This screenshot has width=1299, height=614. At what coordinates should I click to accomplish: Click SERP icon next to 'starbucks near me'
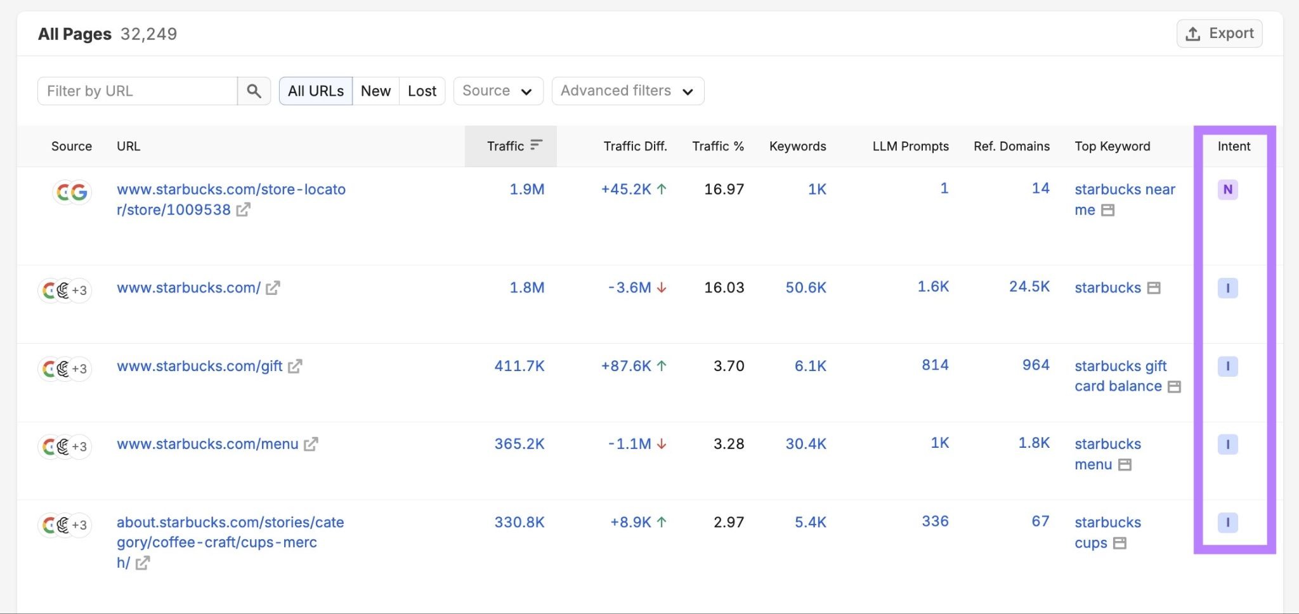(1107, 211)
